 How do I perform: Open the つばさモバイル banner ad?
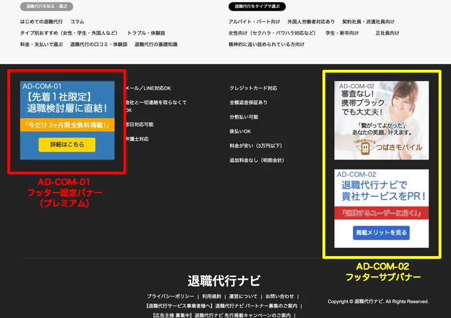(381, 120)
